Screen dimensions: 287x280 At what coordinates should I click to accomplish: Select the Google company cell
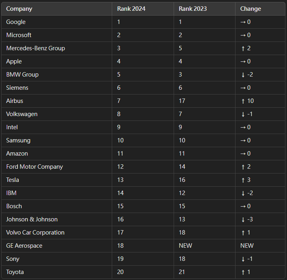click(57, 22)
